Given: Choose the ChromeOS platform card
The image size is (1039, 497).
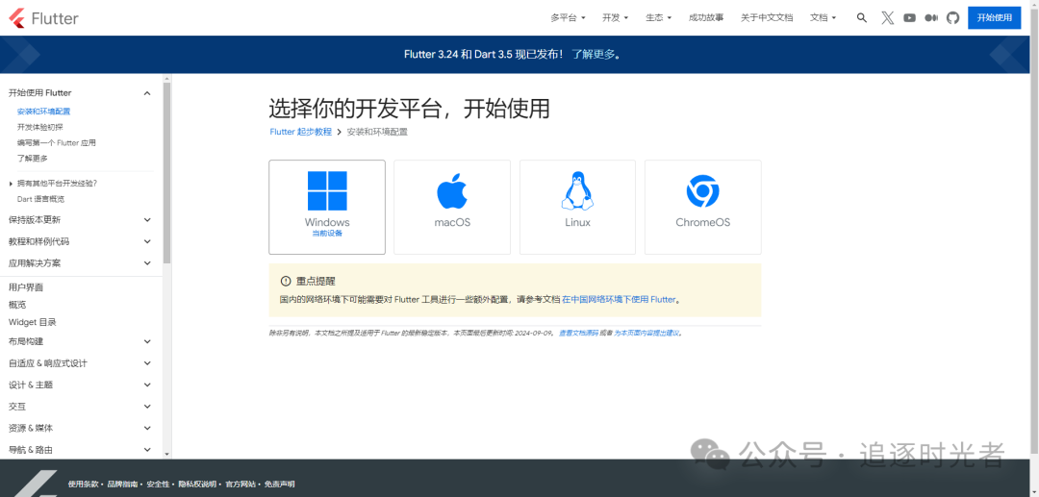Looking at the screenshot, I should 702,207.
